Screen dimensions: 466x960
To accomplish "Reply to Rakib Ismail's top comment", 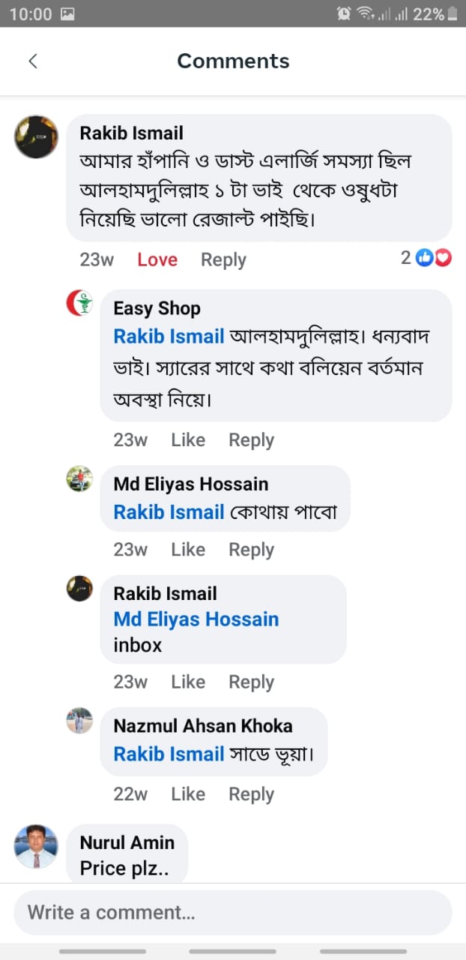I will 223,259.
